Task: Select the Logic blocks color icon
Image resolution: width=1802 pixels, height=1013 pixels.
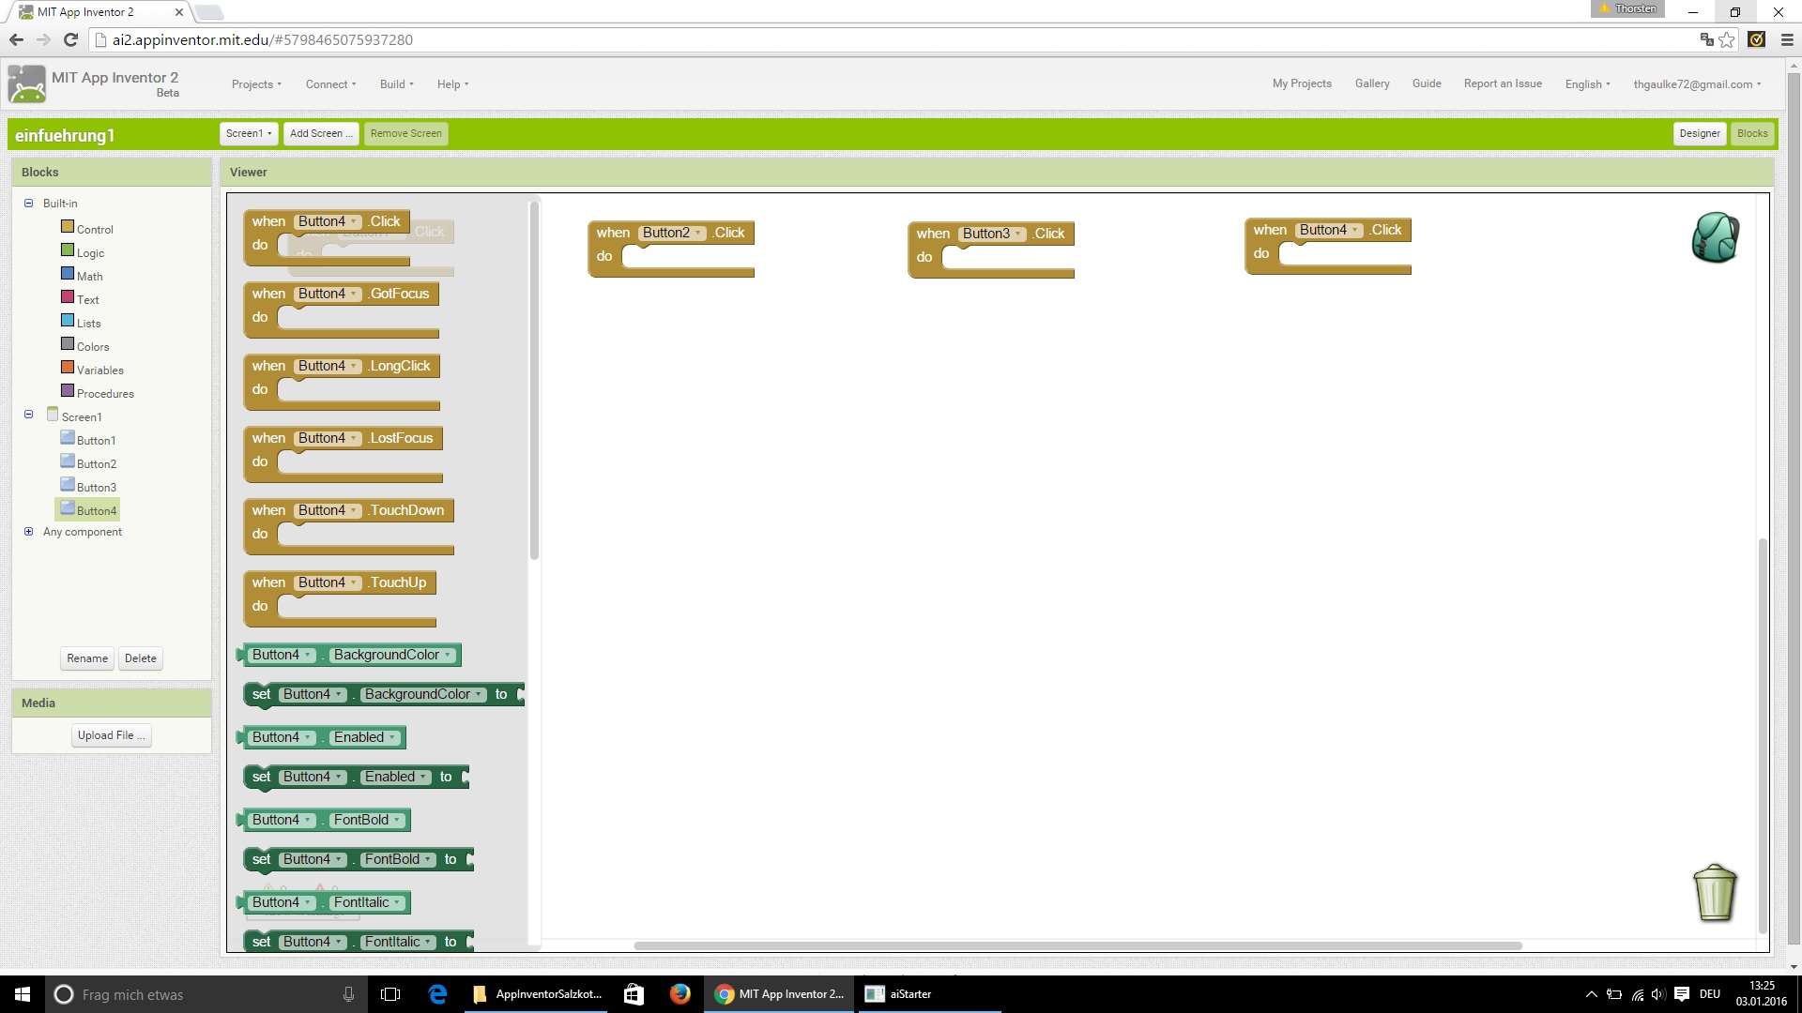Action: [x=68, y=250]
